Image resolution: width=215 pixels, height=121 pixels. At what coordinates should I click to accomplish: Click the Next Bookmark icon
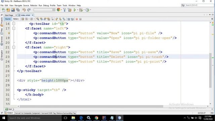[x=60, y=19]
